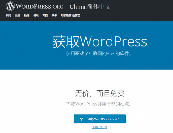Click the 无价，而且免费 heading

99,93
